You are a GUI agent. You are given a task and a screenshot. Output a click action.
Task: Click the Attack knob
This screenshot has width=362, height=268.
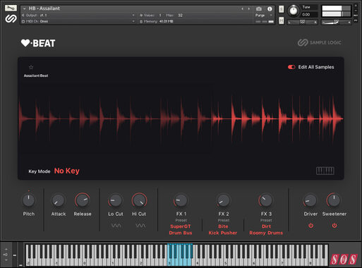point(58,200)
